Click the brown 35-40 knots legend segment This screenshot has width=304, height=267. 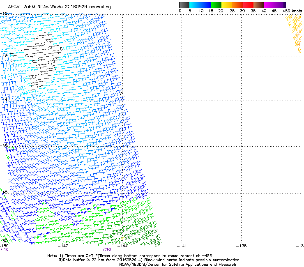click(x=259, y=5)
